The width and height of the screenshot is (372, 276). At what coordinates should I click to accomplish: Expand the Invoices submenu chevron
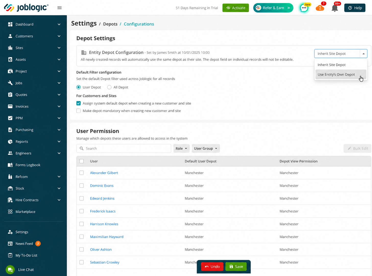point(59,106)
